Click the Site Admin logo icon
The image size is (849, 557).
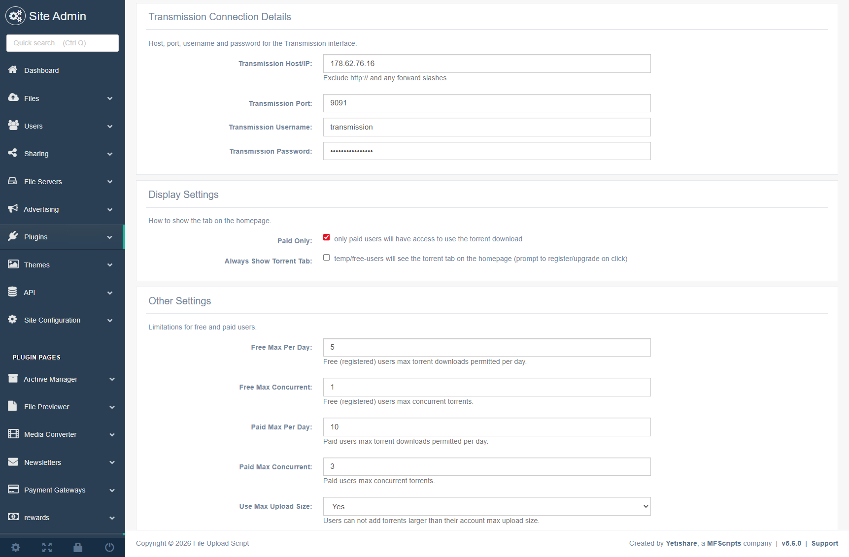(15, 16)
